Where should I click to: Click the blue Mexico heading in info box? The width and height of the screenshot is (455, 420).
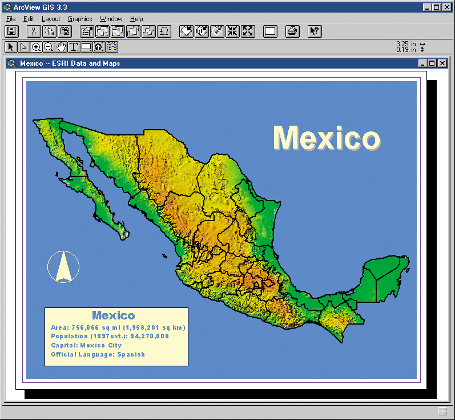click(114, 315)
